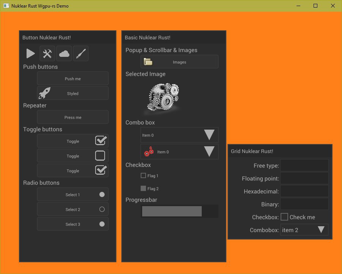Click the Button Nuklear Rust! window title

(47, 38)
